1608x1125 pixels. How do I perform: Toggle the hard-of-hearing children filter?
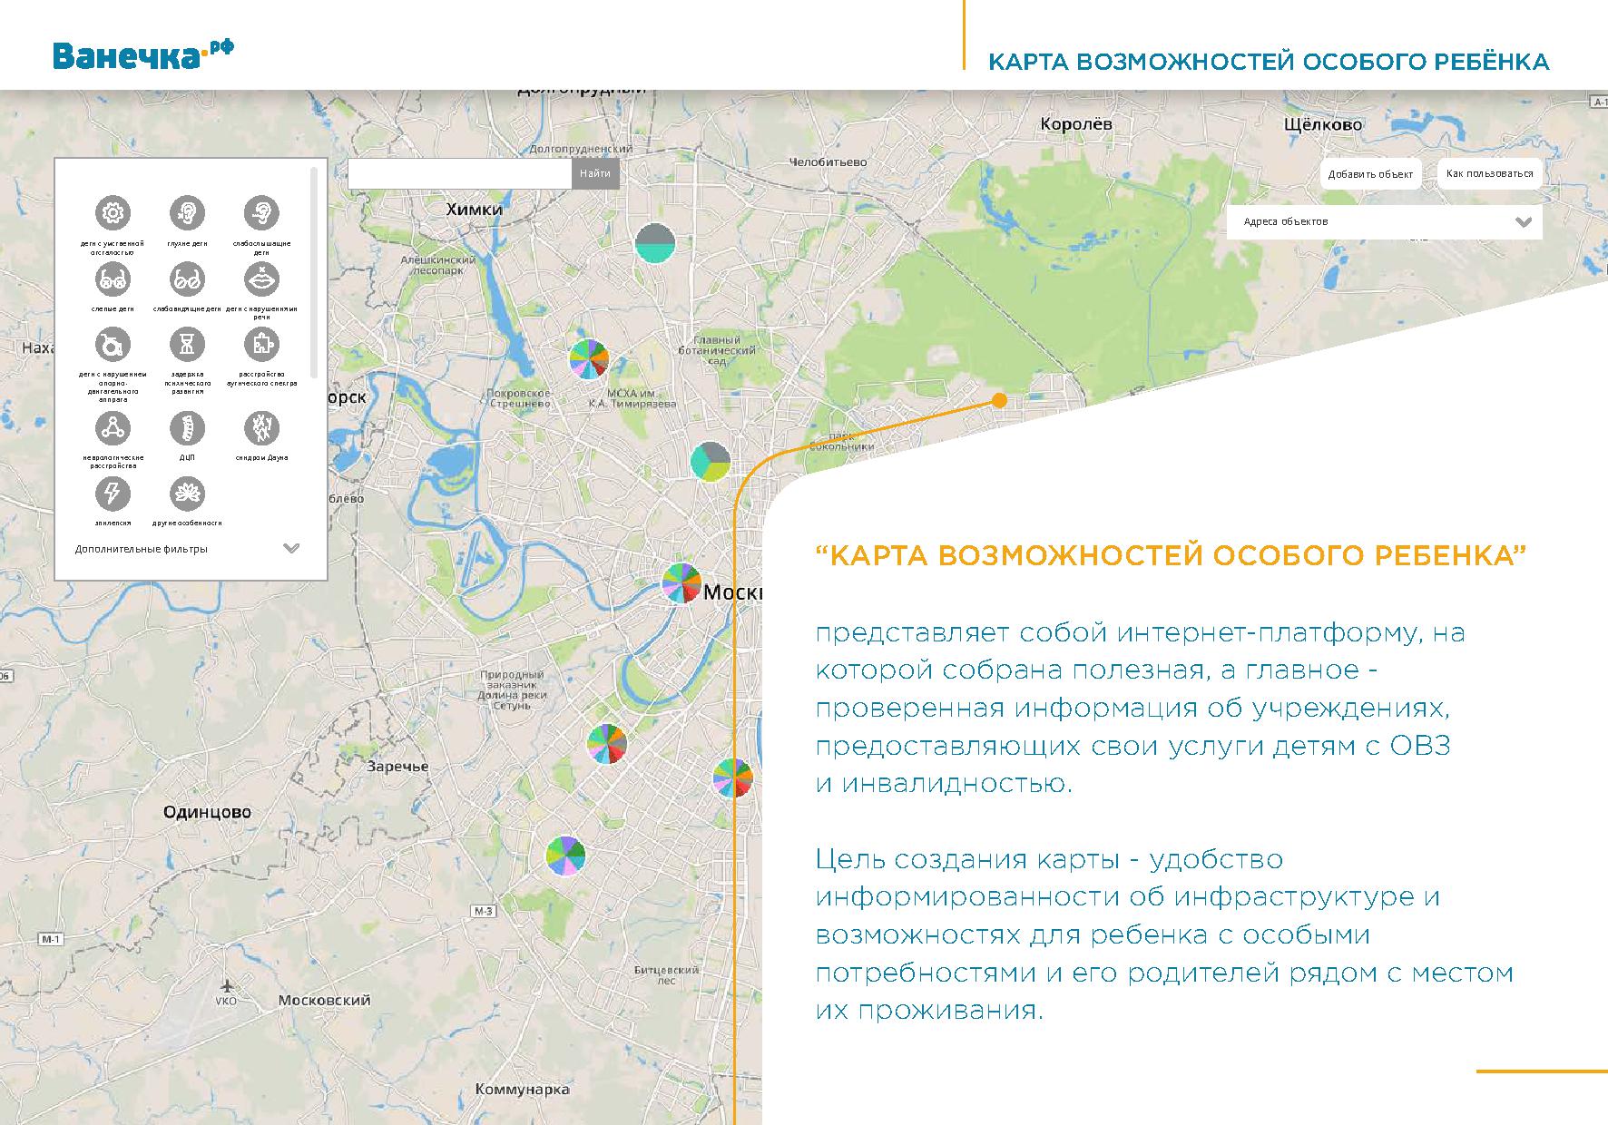[x=261, y=213]
